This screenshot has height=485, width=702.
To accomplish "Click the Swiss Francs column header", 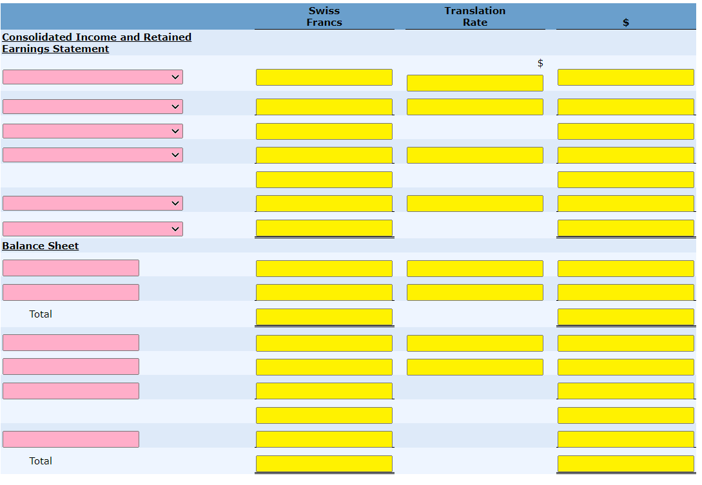I will 324,17.
